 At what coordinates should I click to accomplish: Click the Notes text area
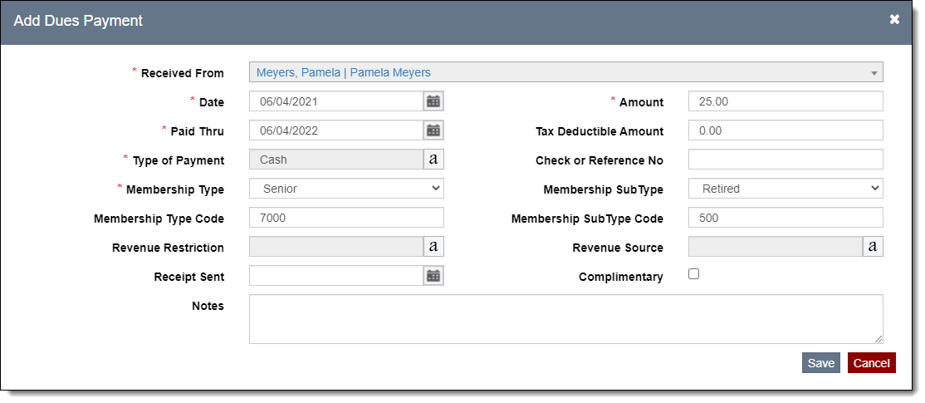(565, 319)
